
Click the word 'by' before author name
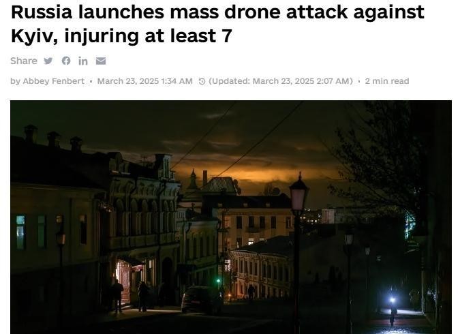coord(15,81)
